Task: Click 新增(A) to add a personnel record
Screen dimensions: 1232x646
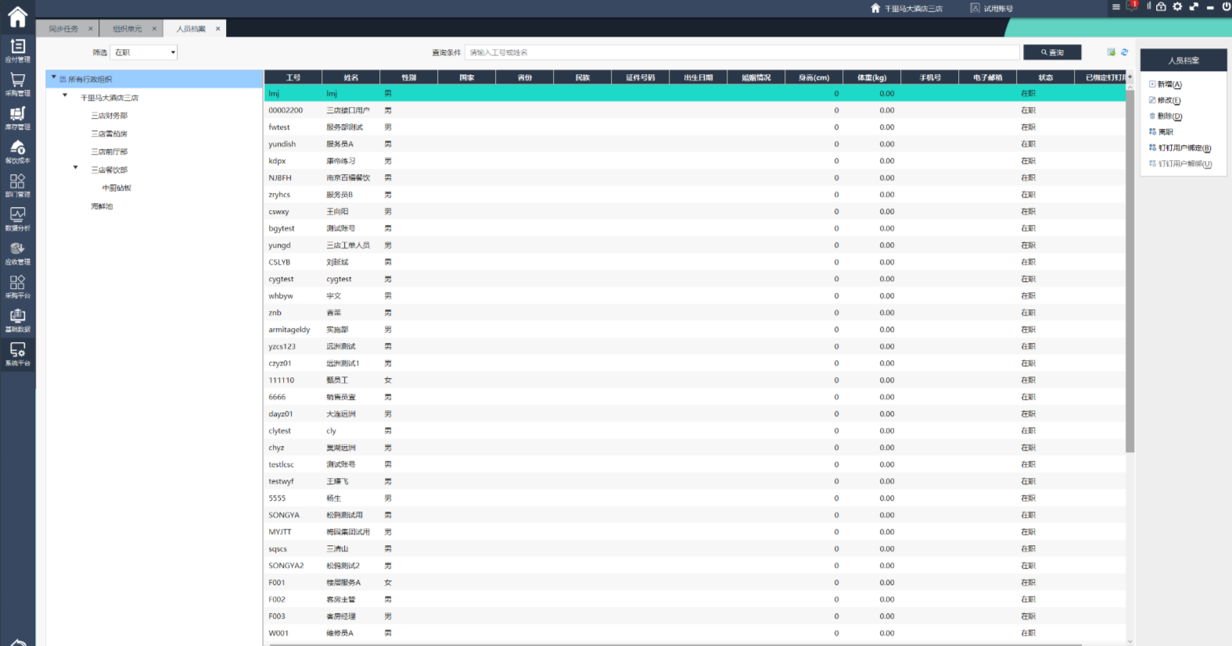Action: (x=1169, y=84)
